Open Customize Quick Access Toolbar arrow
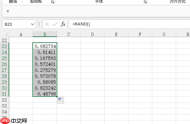190x124 pixels. click(8, 11)
